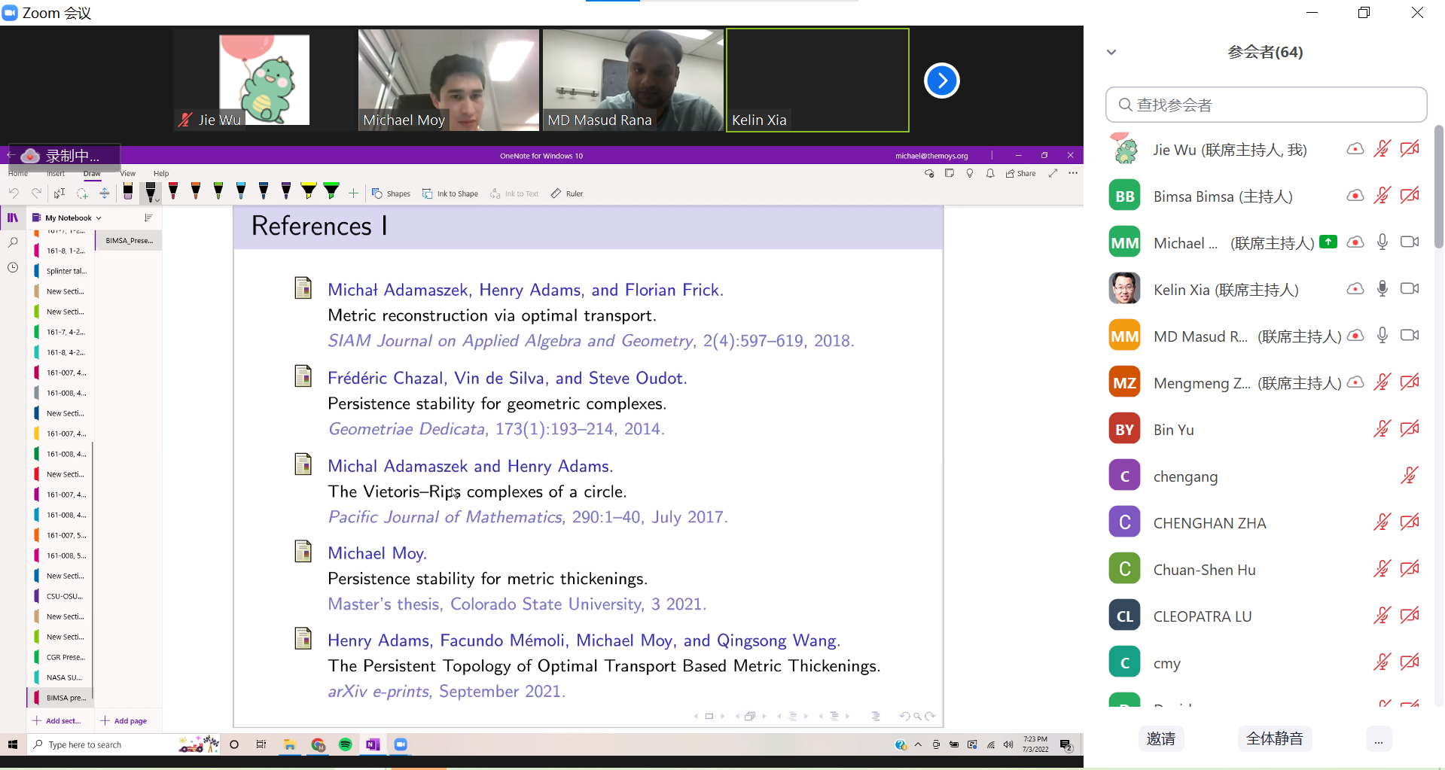The width and height of the screenshot is (1445, 770).
Task: Open the Splinter tal... section
Action: [x=60, y=271]
